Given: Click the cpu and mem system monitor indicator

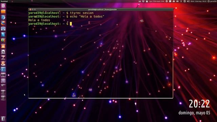Looking at the screenshot, I should [x=157, y=1].
